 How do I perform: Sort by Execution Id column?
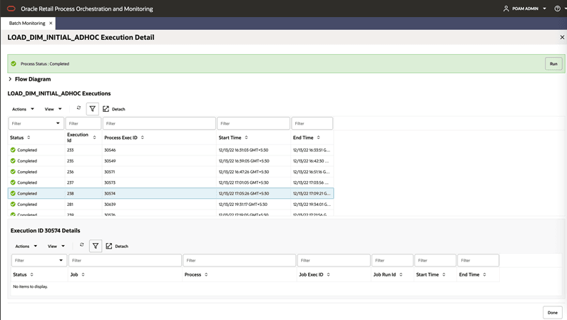[94, 138]
